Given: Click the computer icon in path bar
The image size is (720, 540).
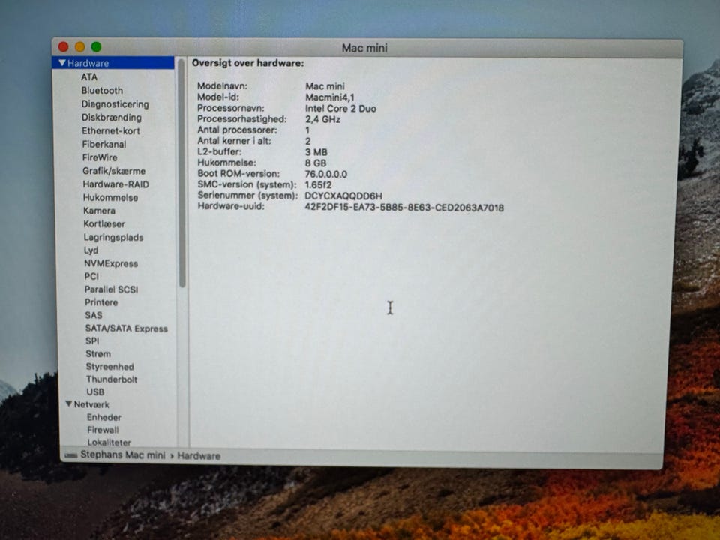Looking at the screenshot, I should (70, 455).
